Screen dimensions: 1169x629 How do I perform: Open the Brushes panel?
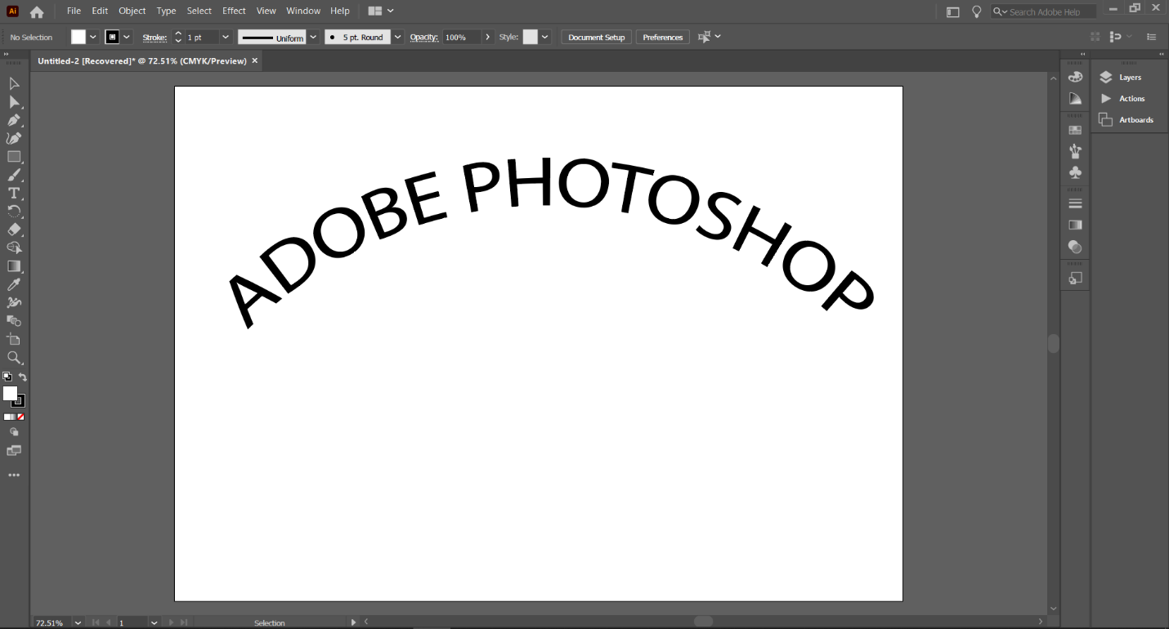click(x=1076, y=151)
